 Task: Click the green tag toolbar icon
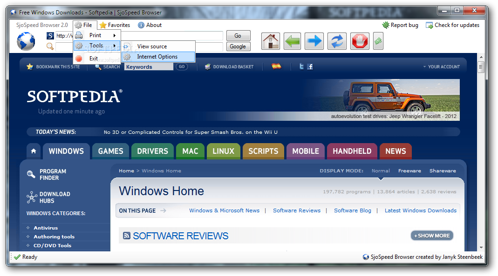pos(378,41)
